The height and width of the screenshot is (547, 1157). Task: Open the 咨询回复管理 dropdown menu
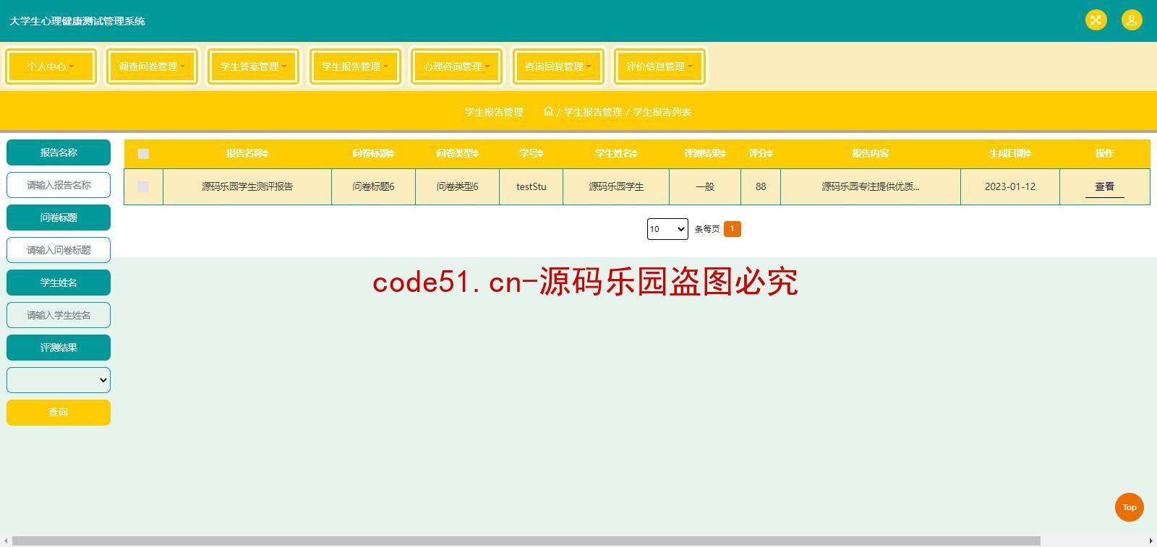(x=558, y=66)
